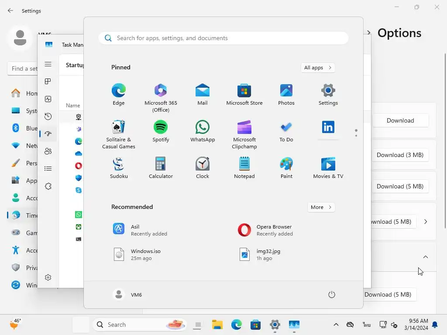
Task: Click the power button in Start menu
Action: coord(332,294)
